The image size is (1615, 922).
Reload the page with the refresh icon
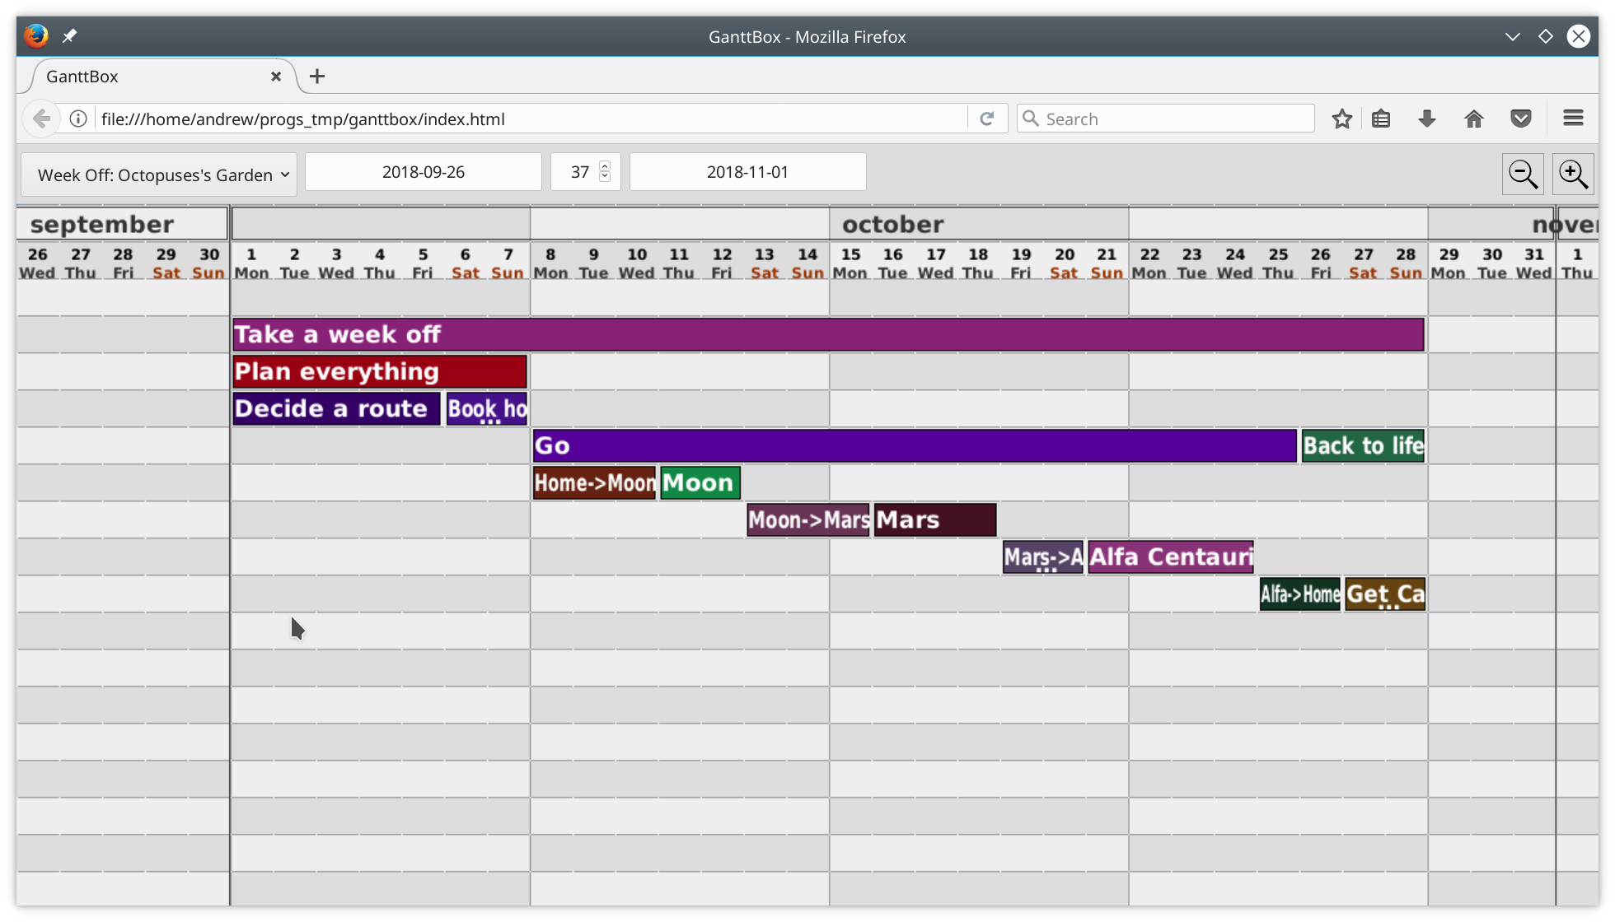(986, 119)
